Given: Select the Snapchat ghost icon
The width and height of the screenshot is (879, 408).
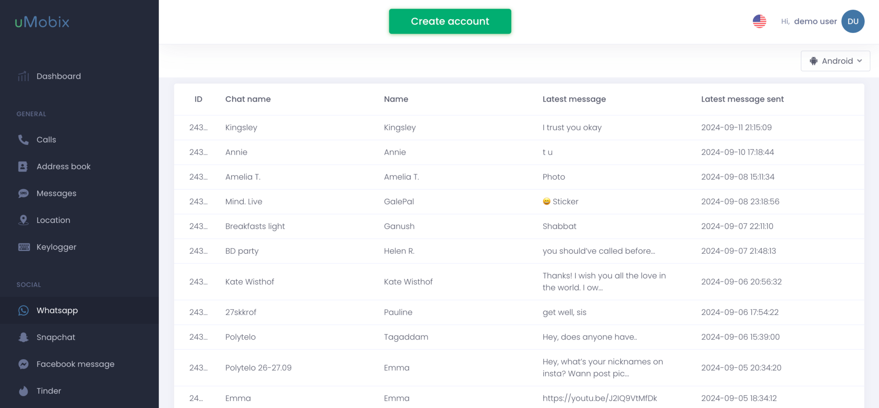Looking at the screenshot, I should tap(23, 337).
